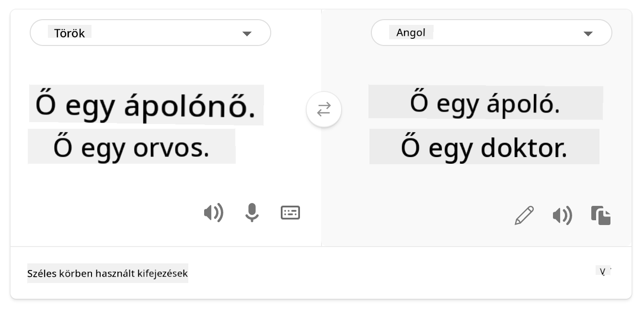This screenshot has width=644, height=316.
Task: Click the word 'doktor' in the translation
Action: pos(523,148)
